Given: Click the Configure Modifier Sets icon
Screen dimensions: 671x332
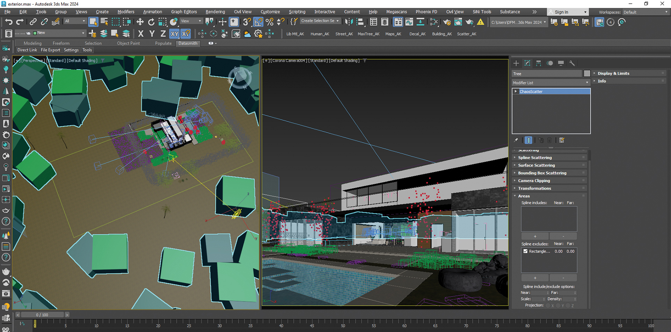Looking at the screenshot, I should click(x=562, y=140).
